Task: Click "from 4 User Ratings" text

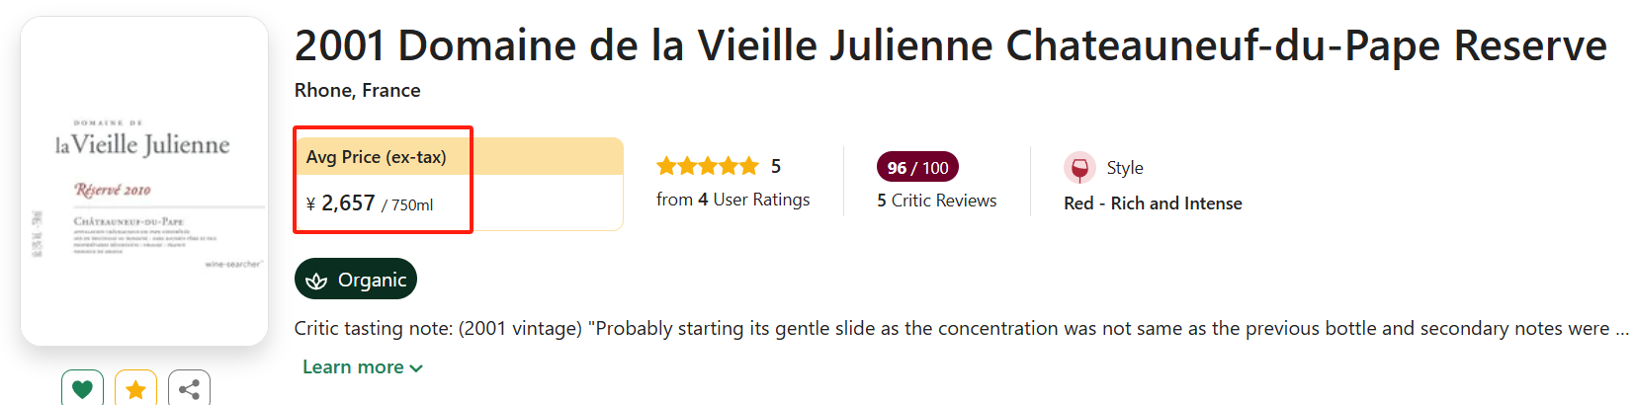Action: point(732,200)
